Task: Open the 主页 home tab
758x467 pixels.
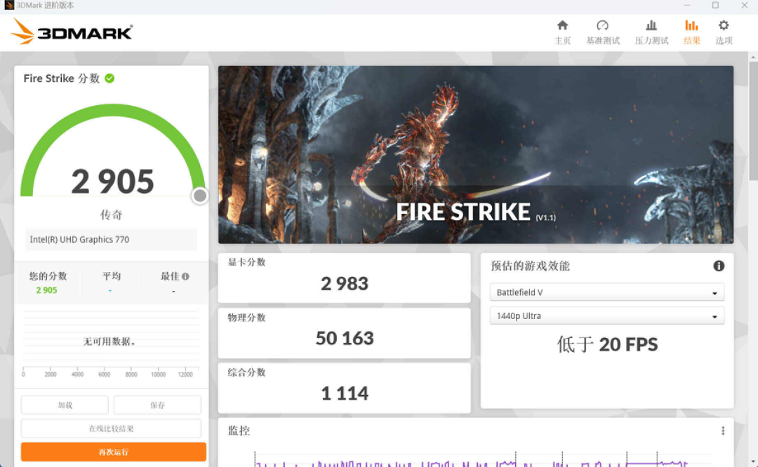Action: coord(562,32)
